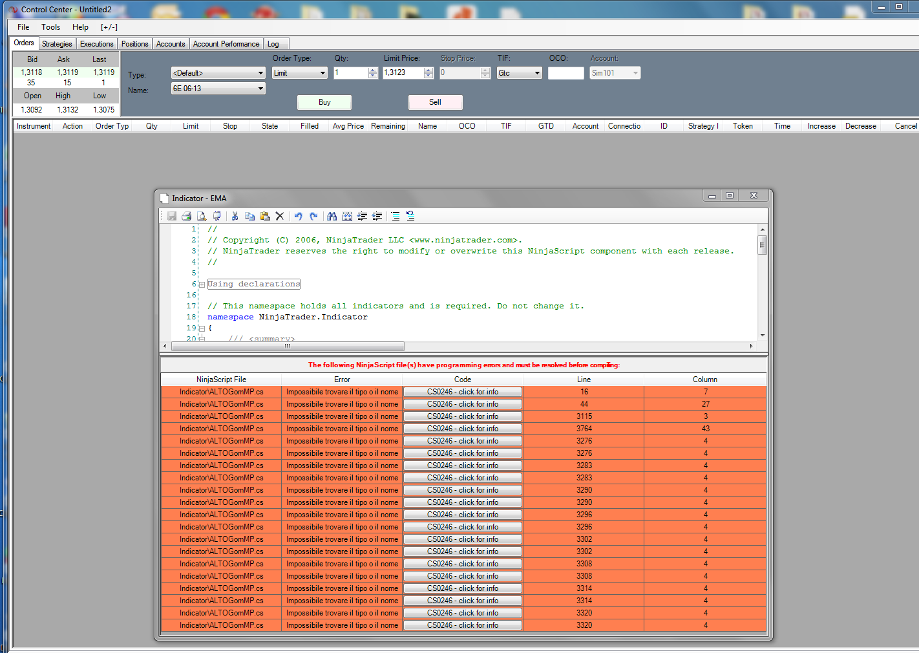Increase indent with the right-arrow indent icon
Screen dimensions: 919x653
pyautogui.click(x=377, y=216)
